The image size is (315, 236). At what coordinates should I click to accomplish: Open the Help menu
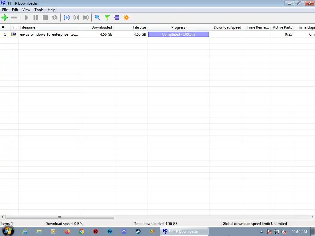pos(51,10)
